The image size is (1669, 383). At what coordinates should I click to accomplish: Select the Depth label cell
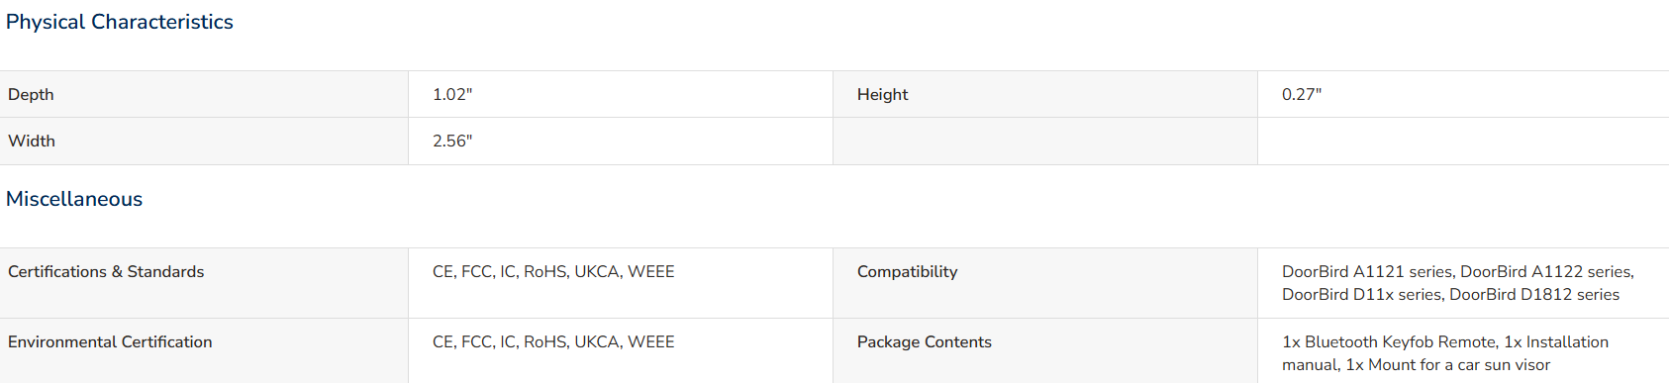point(204,94)
